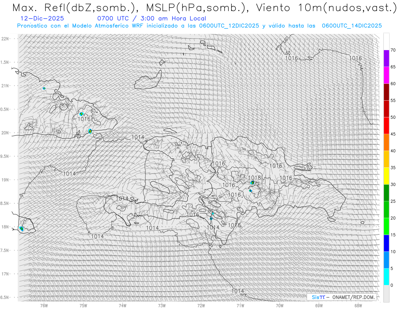Image resolution: width=402 pixels, height=310 pixels.
Task: Click the '70' value on the colorbar scale
Action: click(393, 50)
